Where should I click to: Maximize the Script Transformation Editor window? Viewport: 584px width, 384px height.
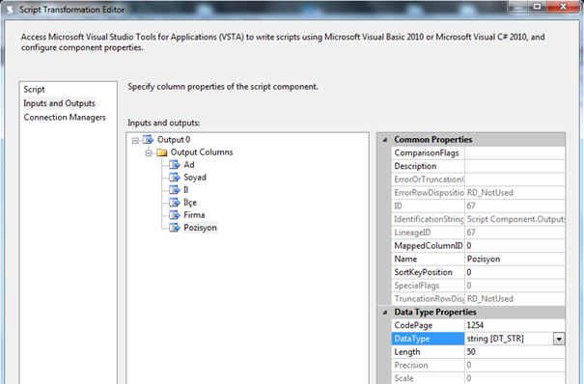[537, 7]
